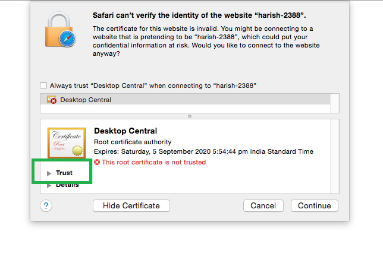
Task: Expand the Details disclosure triangle
Action: (49, 185)
